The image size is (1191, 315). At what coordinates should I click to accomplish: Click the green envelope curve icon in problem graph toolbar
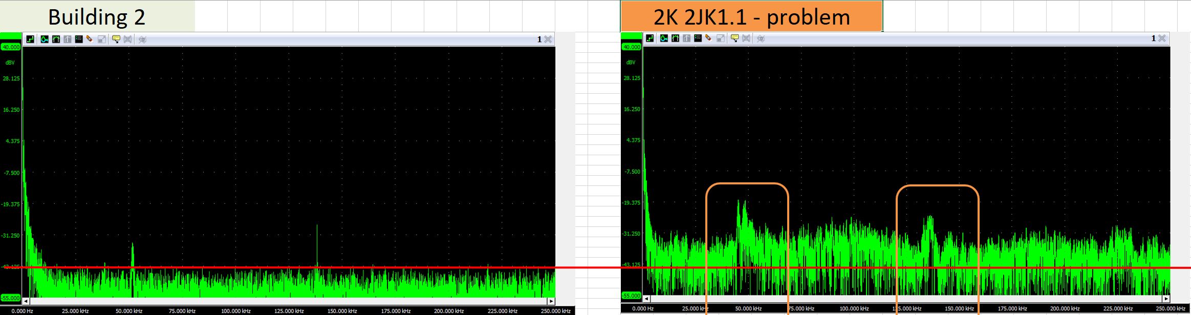click(675, 38)
